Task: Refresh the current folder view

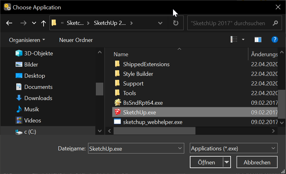Action: 176,23
